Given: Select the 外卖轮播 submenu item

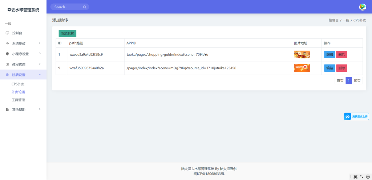Looking at the screenshot, I should (18, 92).
